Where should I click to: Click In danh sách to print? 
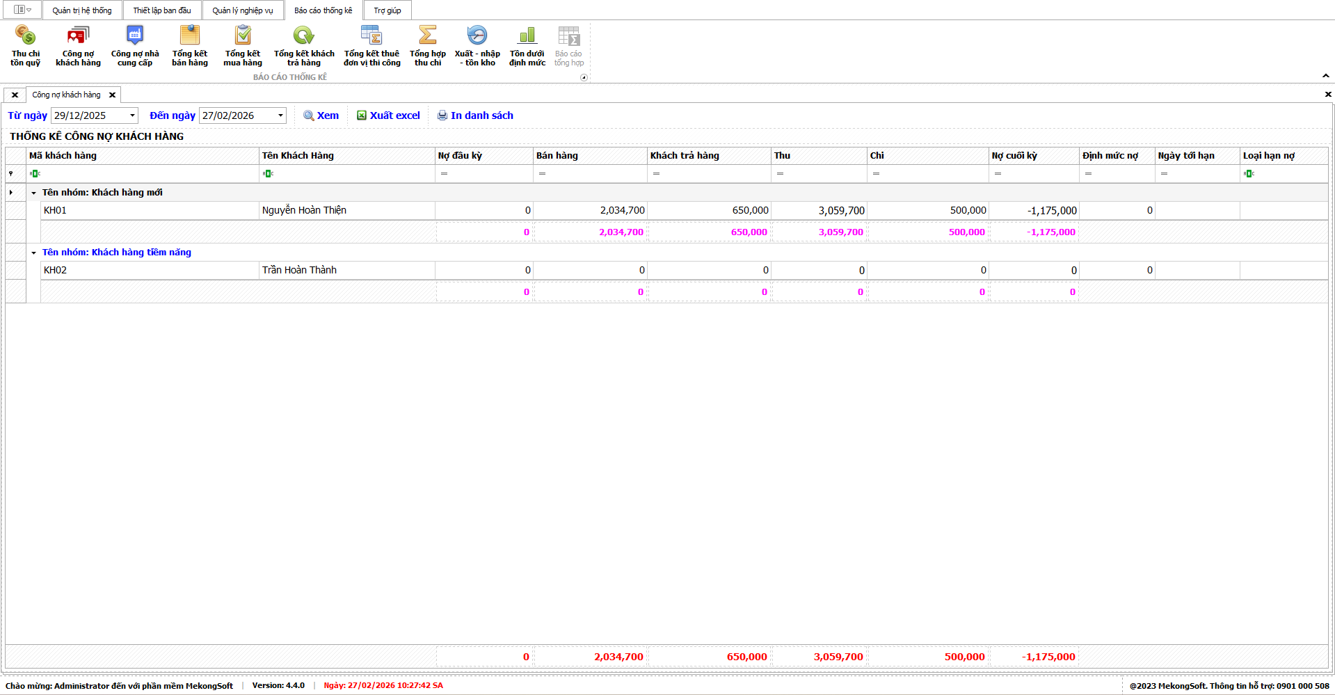[x=475, y=115]
